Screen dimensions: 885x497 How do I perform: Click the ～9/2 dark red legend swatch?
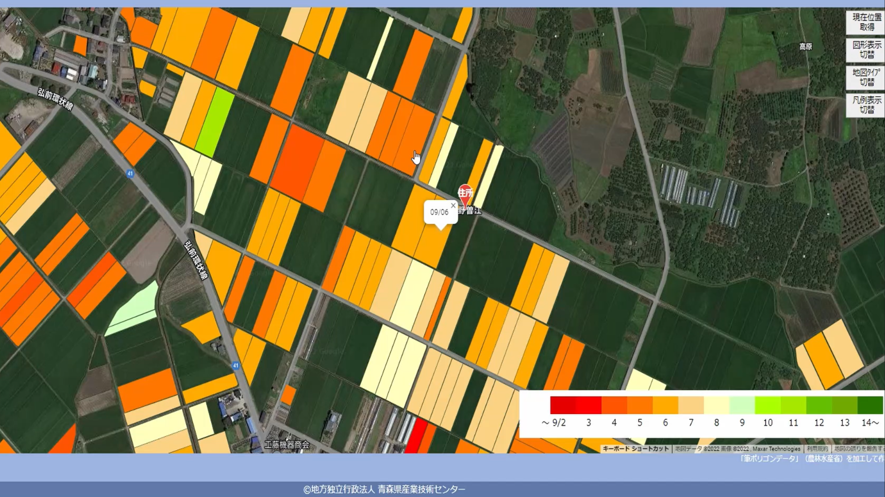click(563, 405)
